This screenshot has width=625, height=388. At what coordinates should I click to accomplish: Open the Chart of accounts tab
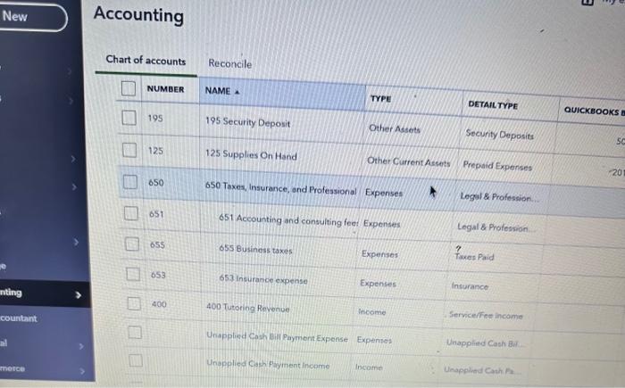pyautogui.click(x=146, y=61)
